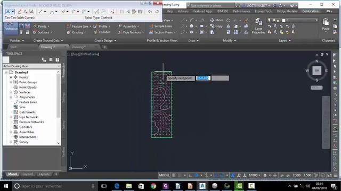341x191 pixels.
Task: Switch to the Bridge Modeler ribbon tab
Action: pos(287,11)
